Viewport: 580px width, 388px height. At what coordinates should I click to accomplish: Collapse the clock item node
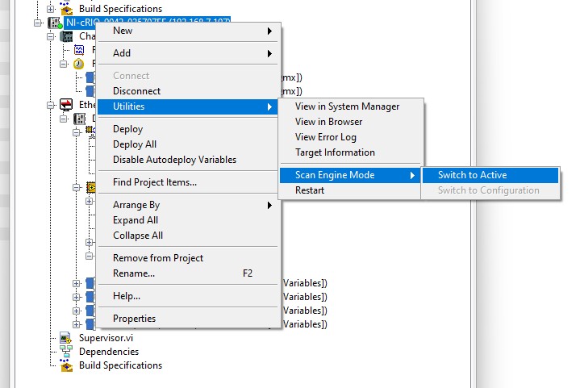63,64
